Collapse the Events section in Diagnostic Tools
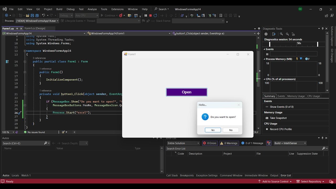This screenshot has width=336, height=189. [265, 49]
